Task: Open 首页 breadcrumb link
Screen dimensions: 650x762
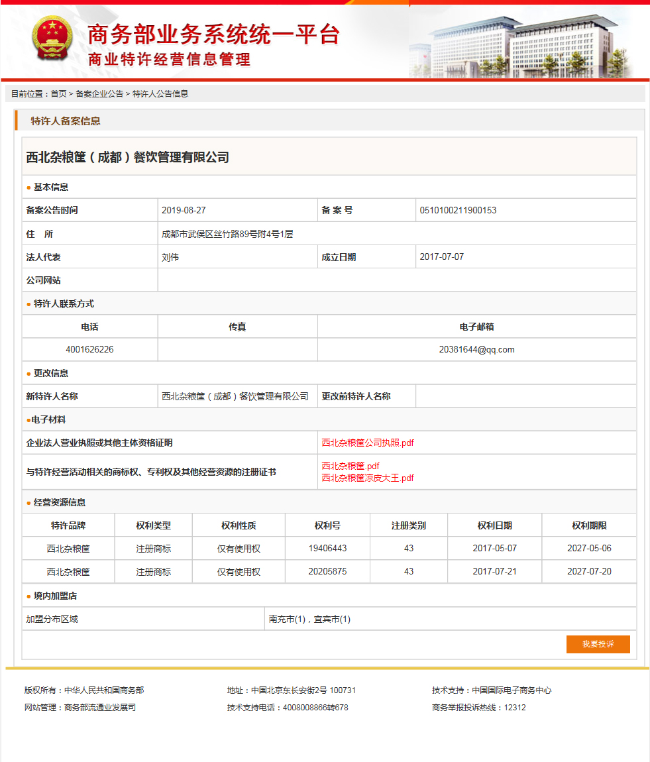Action: 59,94
